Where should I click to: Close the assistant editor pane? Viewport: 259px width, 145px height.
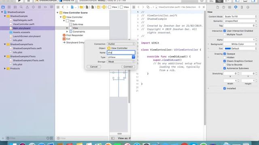point(204,7)
